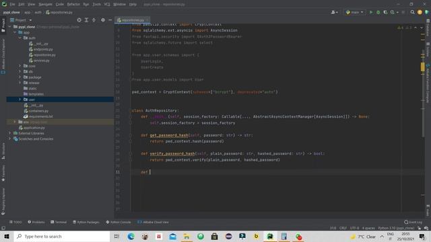
Task: Click pypi_clone breadcrumb in navigation bar
Action: [11, 12]
